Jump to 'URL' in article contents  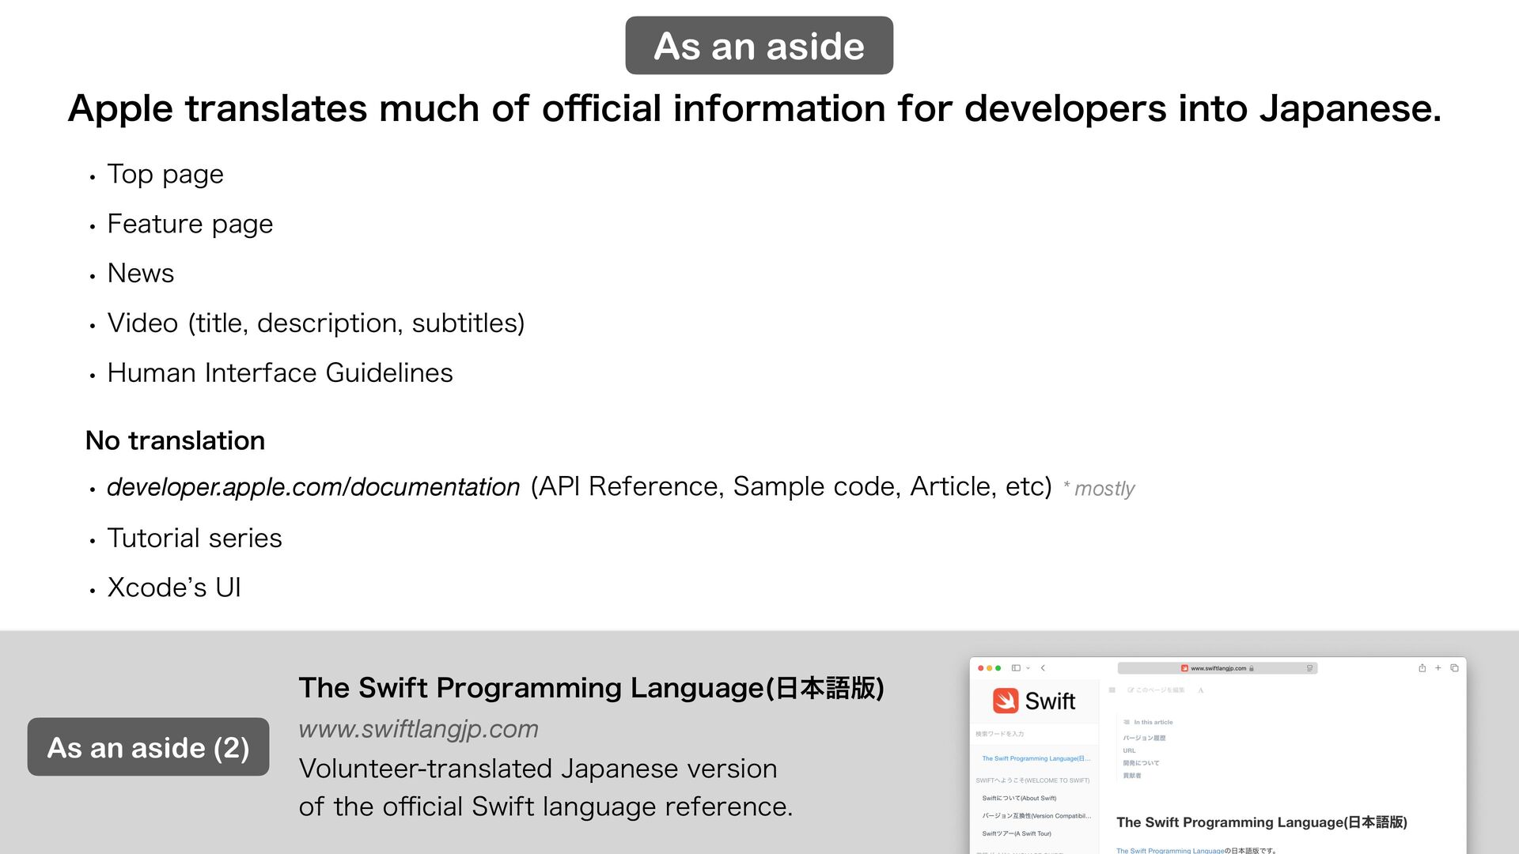[1129, 750]
